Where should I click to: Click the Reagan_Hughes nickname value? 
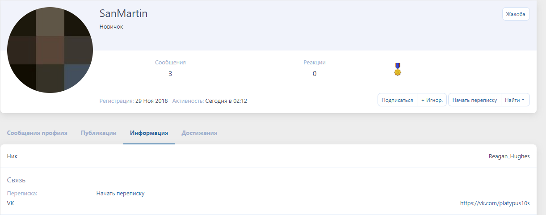click(509, 156)
